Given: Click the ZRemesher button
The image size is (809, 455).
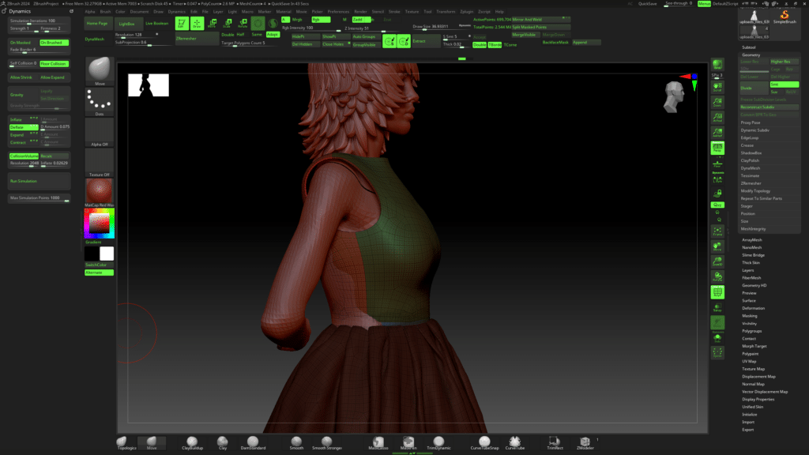Looking at the screenshot, I should (x=197, y=39).
